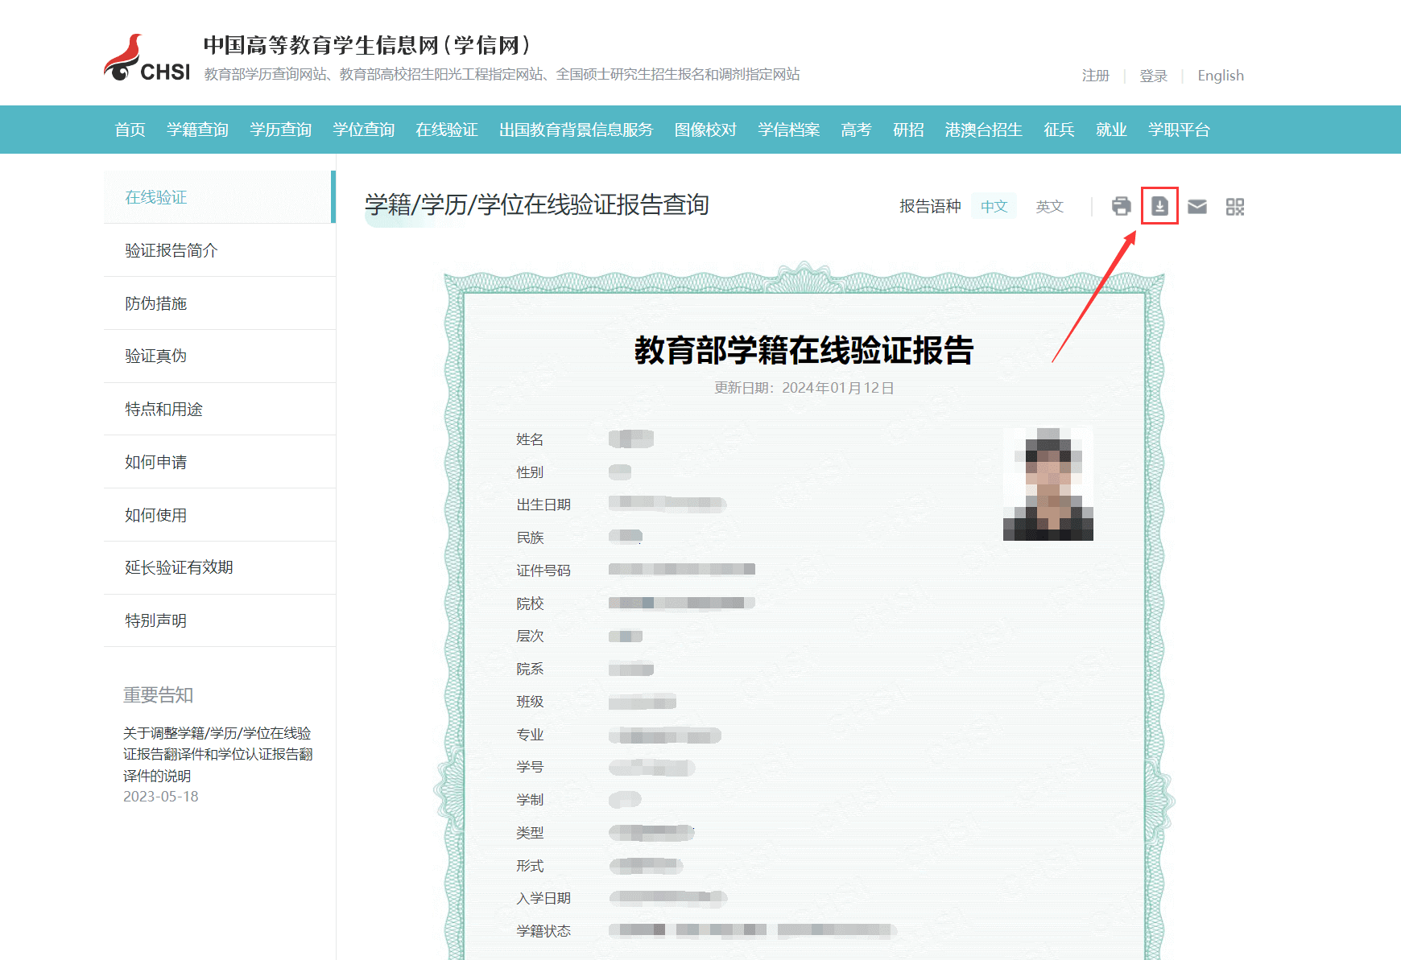Open 如何申请 in sidebar

tap(219, 462)
